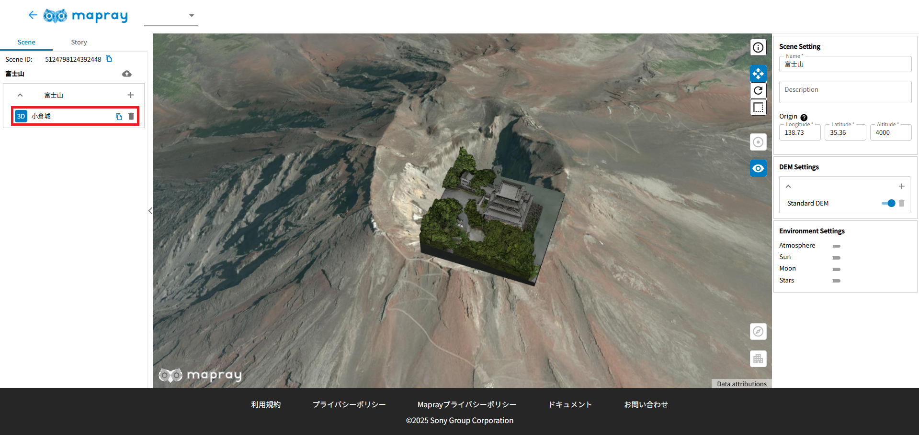Duplicate the 小倉城 3D layer
The image size is (919, 435).
click(119, 117)
